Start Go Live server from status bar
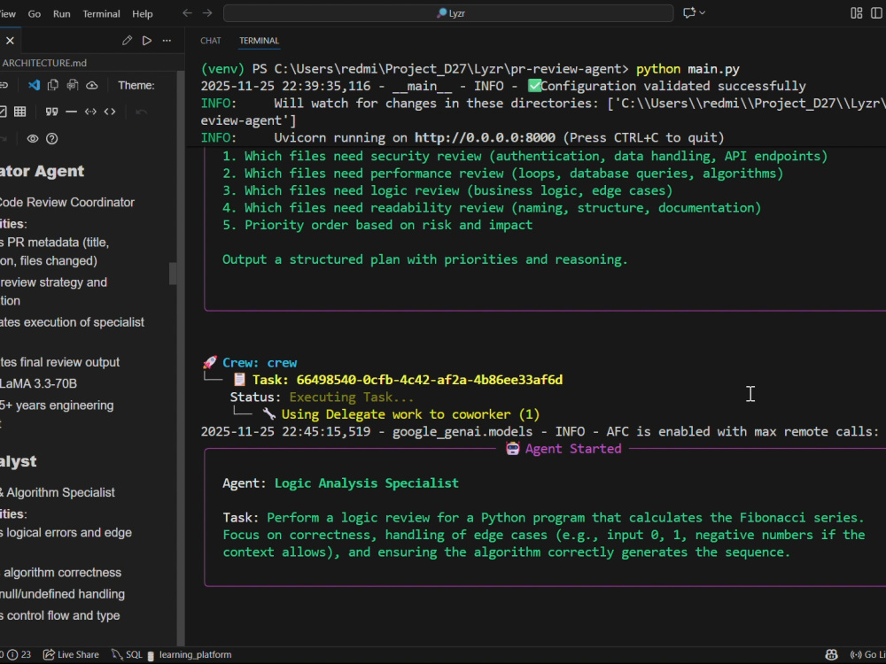The image size is (886, 664). click(868, 654)
